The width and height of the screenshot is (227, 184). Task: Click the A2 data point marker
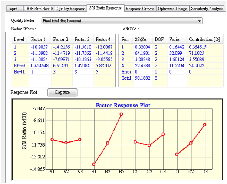tap(66, 143)
